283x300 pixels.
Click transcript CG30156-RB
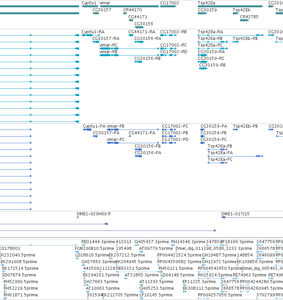[x=147, y=58]
